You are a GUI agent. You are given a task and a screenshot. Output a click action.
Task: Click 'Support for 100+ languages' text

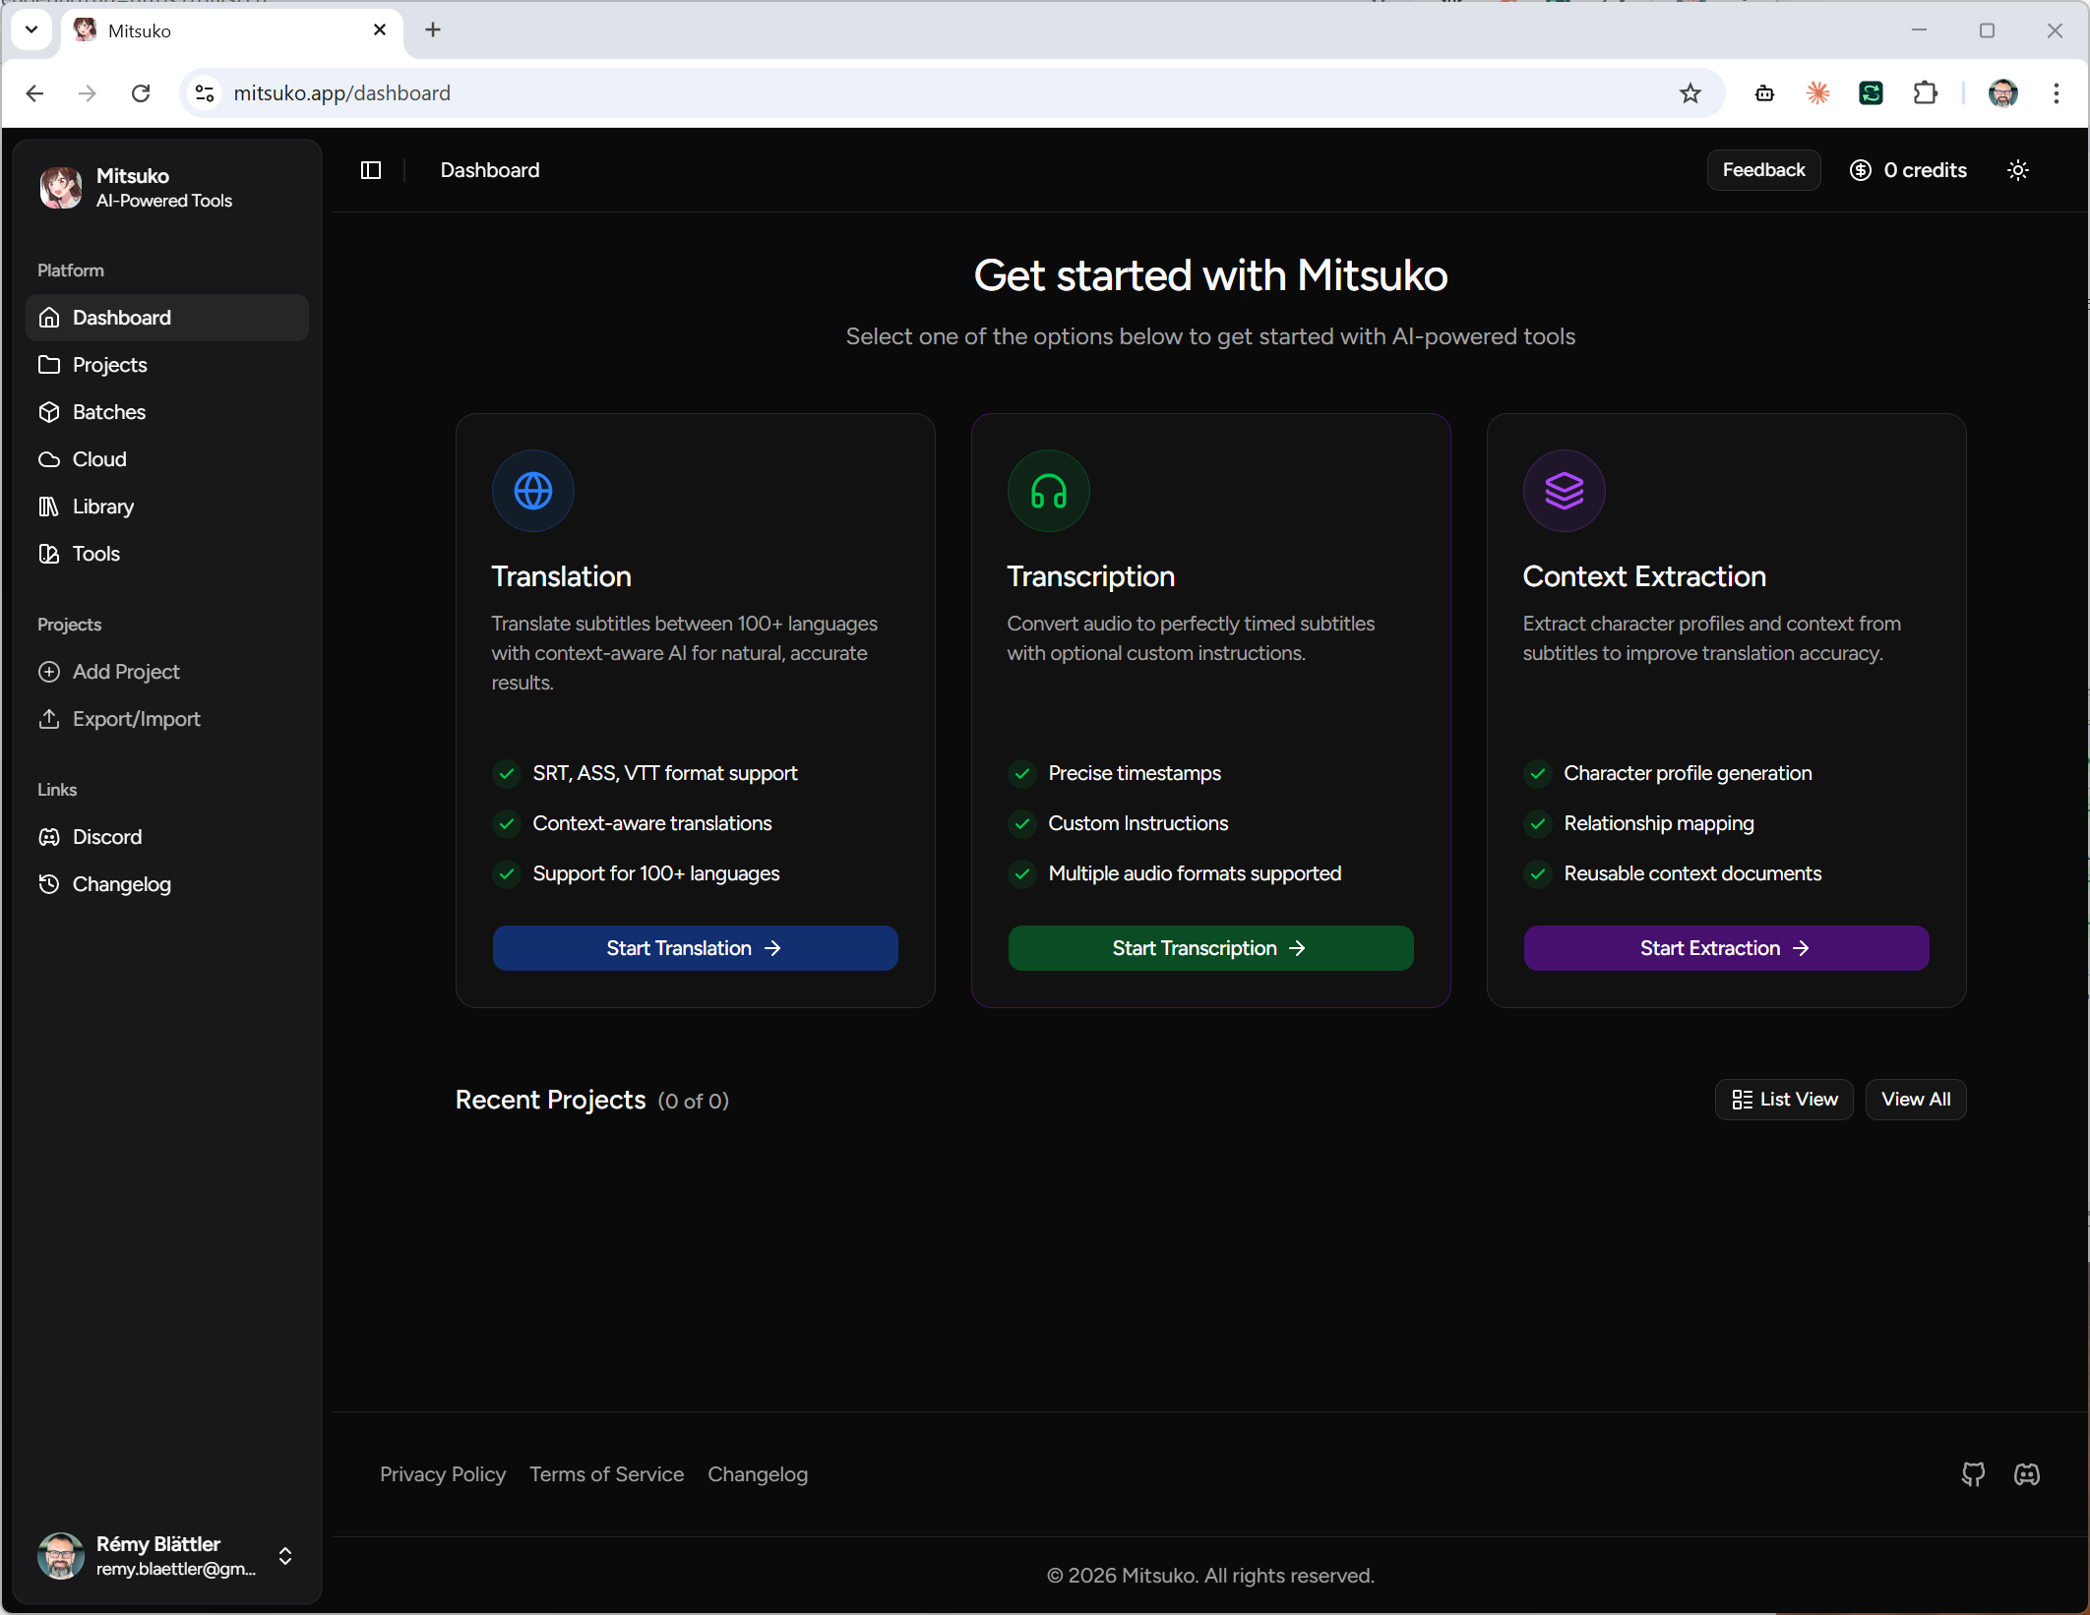656,873
